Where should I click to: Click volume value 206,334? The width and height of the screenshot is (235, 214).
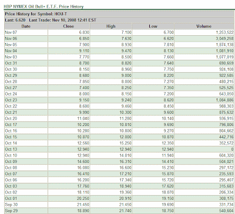tap(226, 192)
